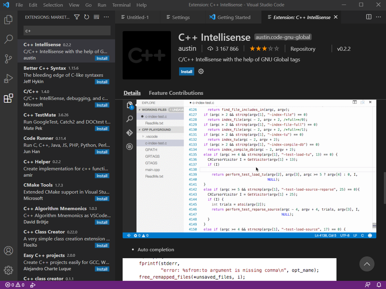
Task: Open Run and Debug view
Action: (8, 79)
